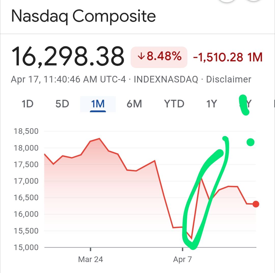Click the red endpoint dot on the chart line
275x273 pixels.
point(256,204)
